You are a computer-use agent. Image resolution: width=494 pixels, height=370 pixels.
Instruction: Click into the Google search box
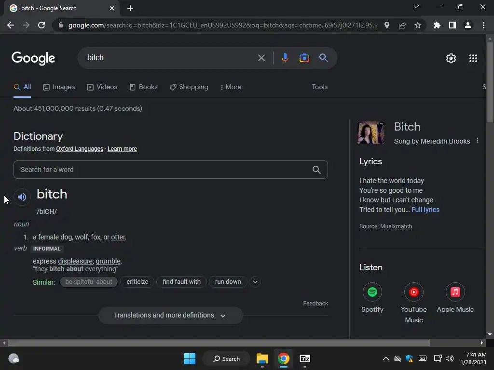click(x=170, y=58)
